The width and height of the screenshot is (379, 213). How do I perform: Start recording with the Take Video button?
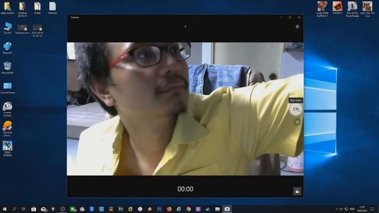point(296,109)
